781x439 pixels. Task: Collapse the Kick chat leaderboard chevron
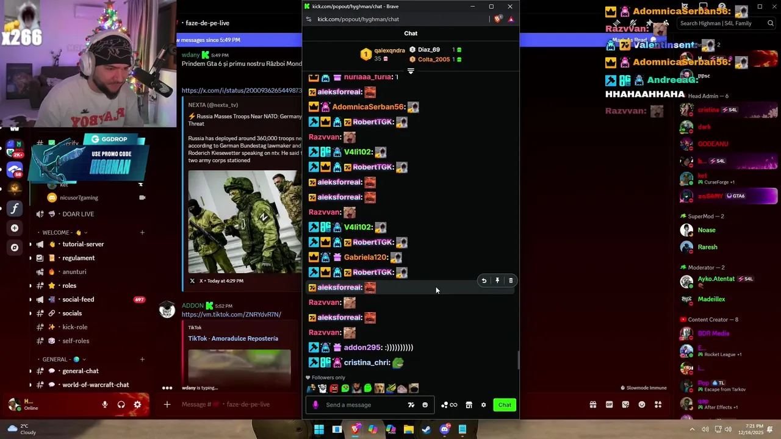pyautogui.click(x=411, y=71)
